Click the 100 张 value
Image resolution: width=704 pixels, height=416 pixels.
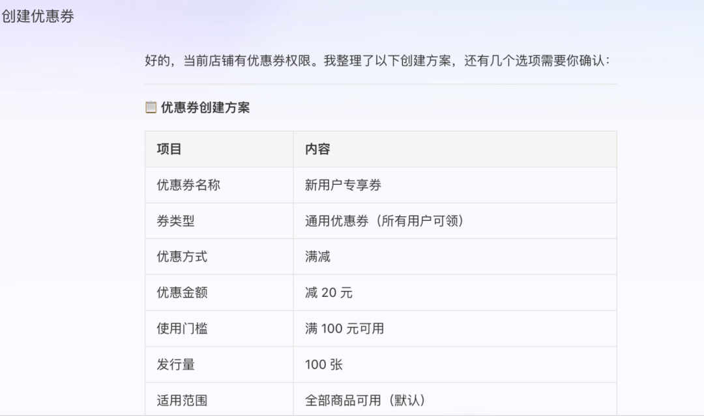pyautogui.click(x=324, y=365)
